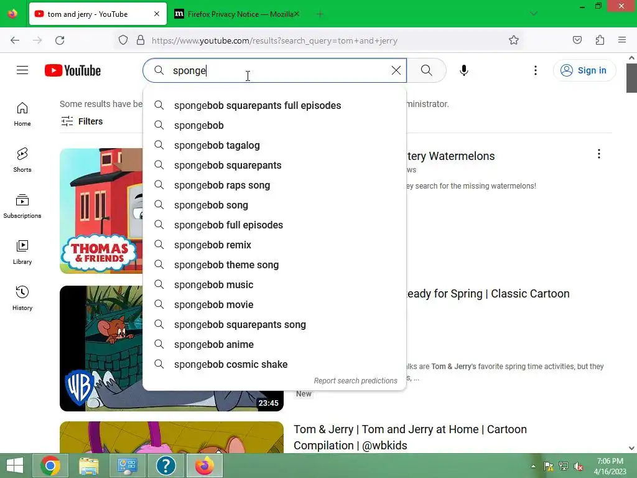Screen dimensions: 637x478
Task: Select suggestion spongebob movie
Action: pyautogui.click(x=274, y=304)
